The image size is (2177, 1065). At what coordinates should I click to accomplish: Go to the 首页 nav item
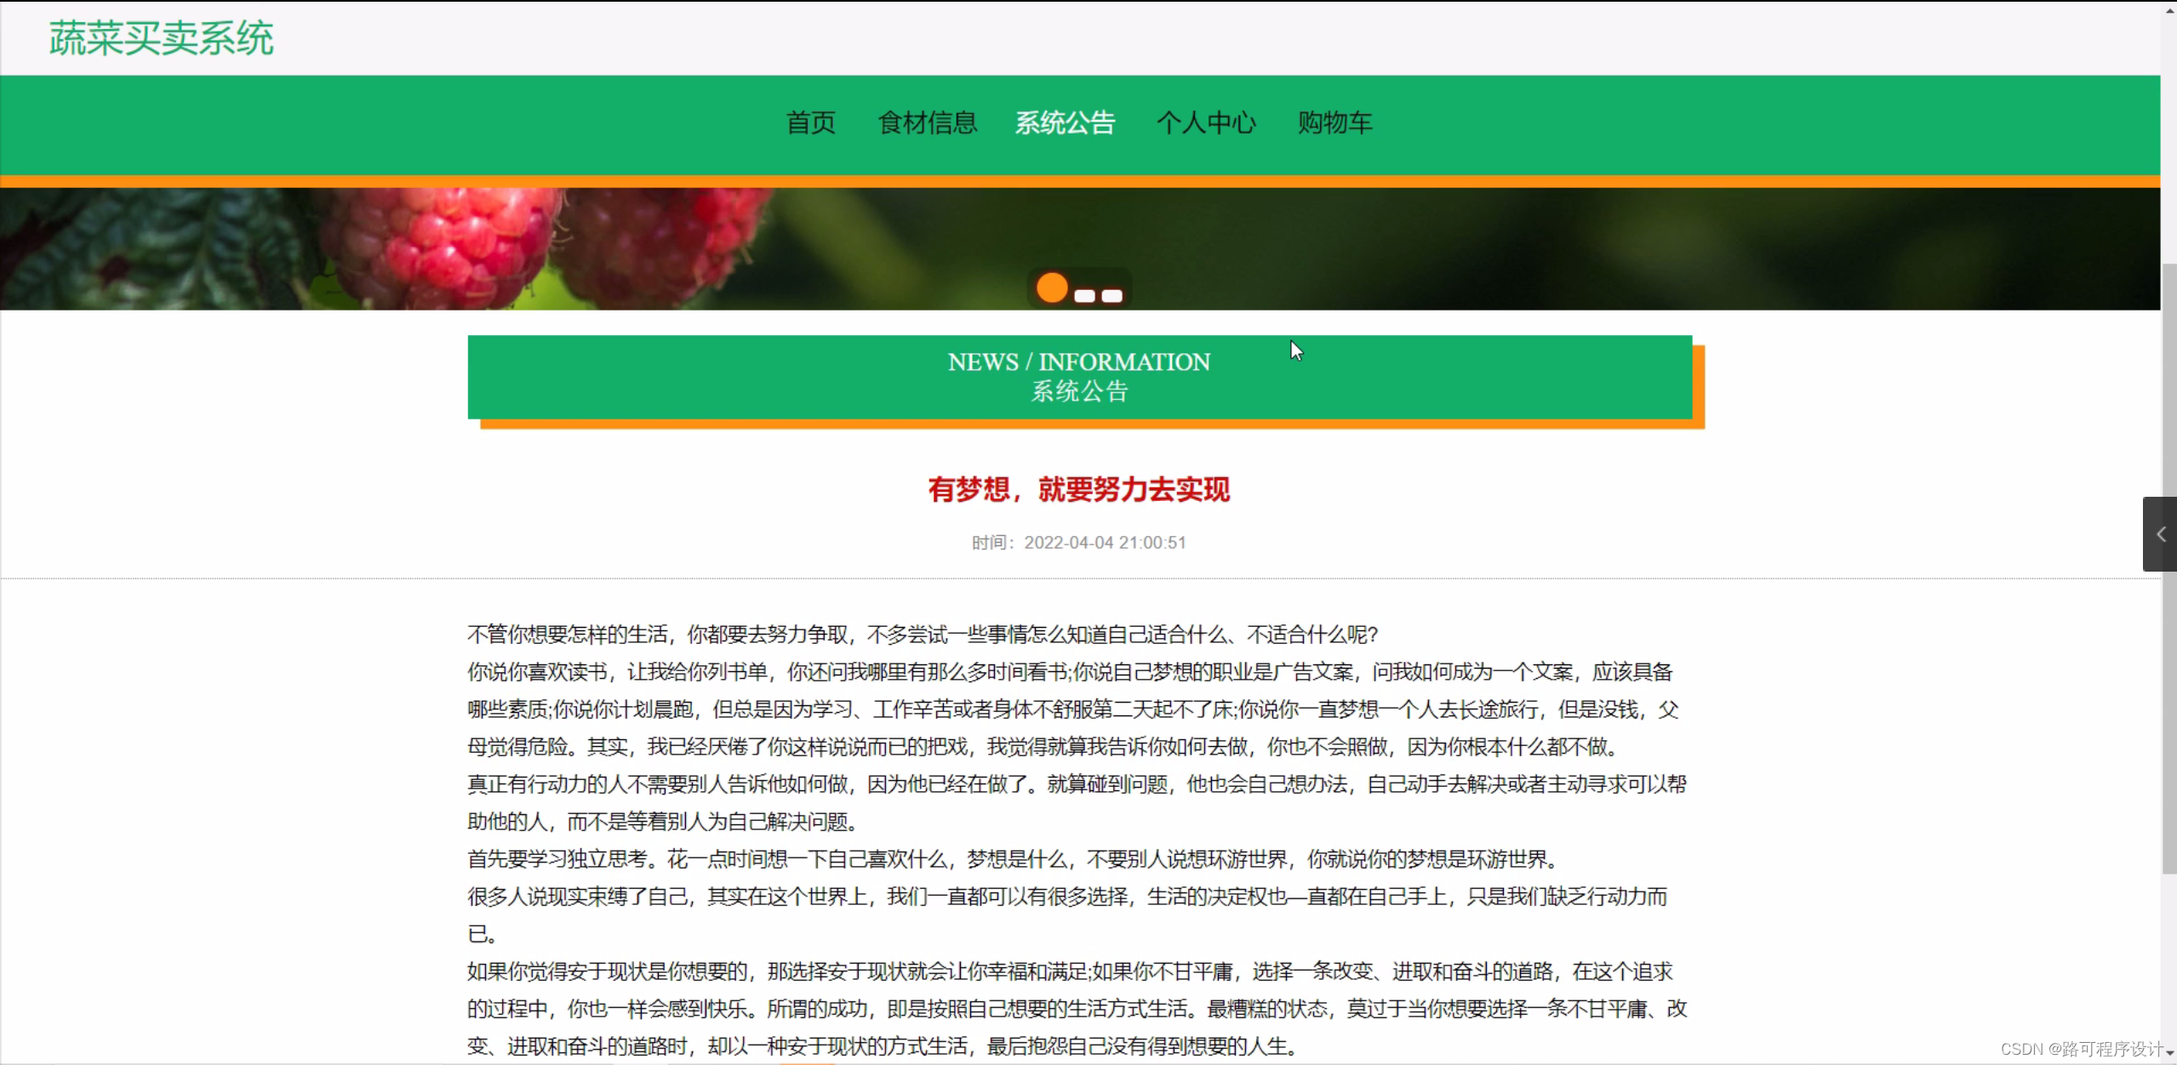click(x=810, y=122)
